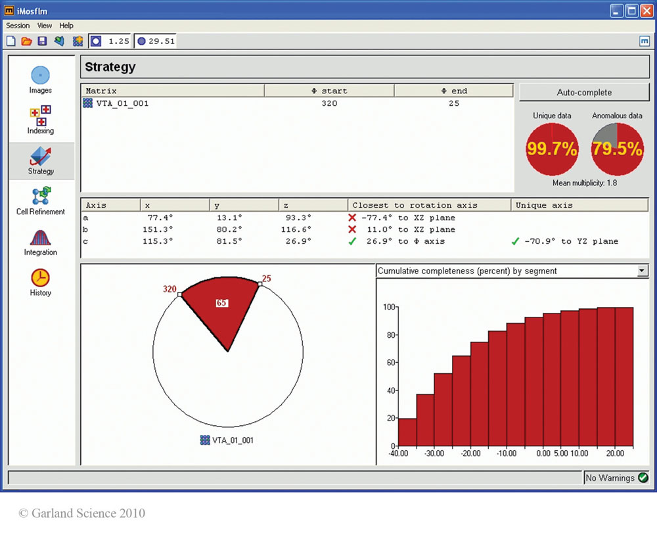Viewport: 657px width, 533px height.
Task: Click the Save Session floppy disk icon
Action: pyautogui.click(x=42, y=41)
